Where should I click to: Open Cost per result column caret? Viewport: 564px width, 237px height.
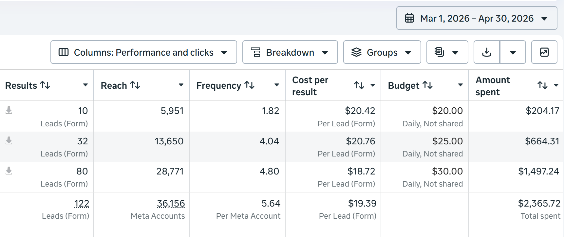[373, 85]
